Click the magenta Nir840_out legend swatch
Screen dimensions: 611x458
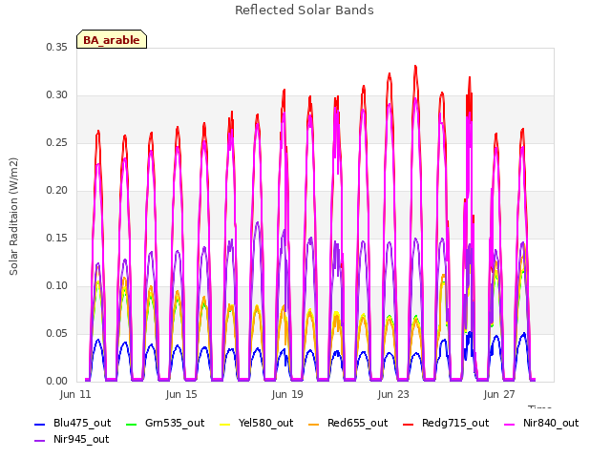(x=509, y=424)
